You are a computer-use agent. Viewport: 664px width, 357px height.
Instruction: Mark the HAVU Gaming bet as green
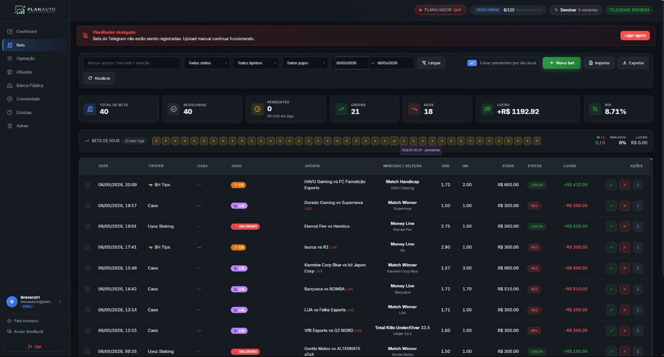611,185
